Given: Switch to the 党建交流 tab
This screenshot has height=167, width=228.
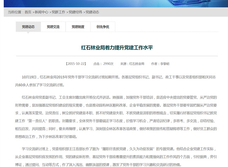Looking at the screenshot, I should (x=53, y=27).
